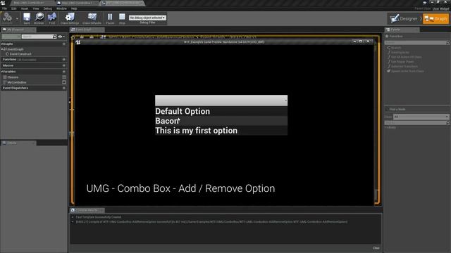Toggle visibility of the first listed variable

coord(64,77)
